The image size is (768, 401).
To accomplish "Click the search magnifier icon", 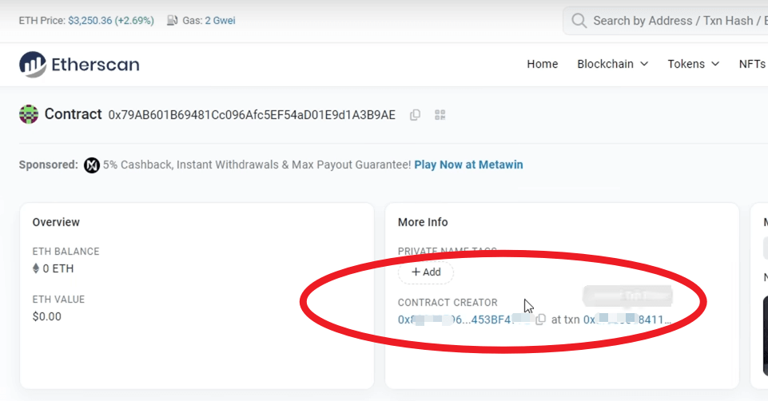I will tap(579, 21).
